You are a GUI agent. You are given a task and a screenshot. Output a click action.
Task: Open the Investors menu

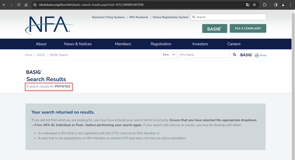tap(200, 44)
